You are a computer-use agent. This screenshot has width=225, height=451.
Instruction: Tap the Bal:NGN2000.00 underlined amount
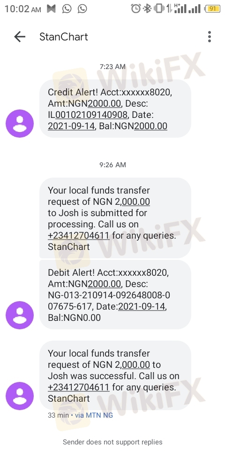coord(150,126)
